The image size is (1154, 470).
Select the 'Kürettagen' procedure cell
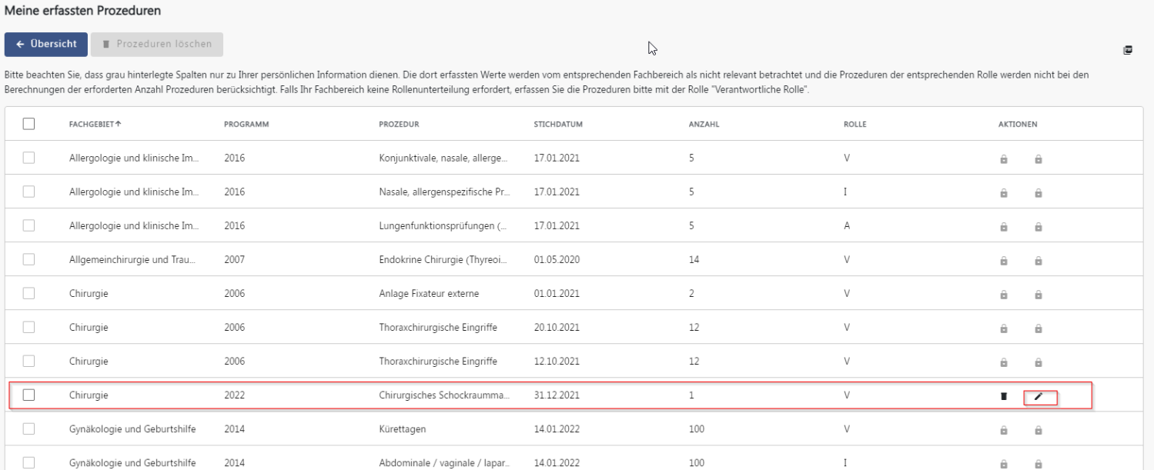coord(402,429)
